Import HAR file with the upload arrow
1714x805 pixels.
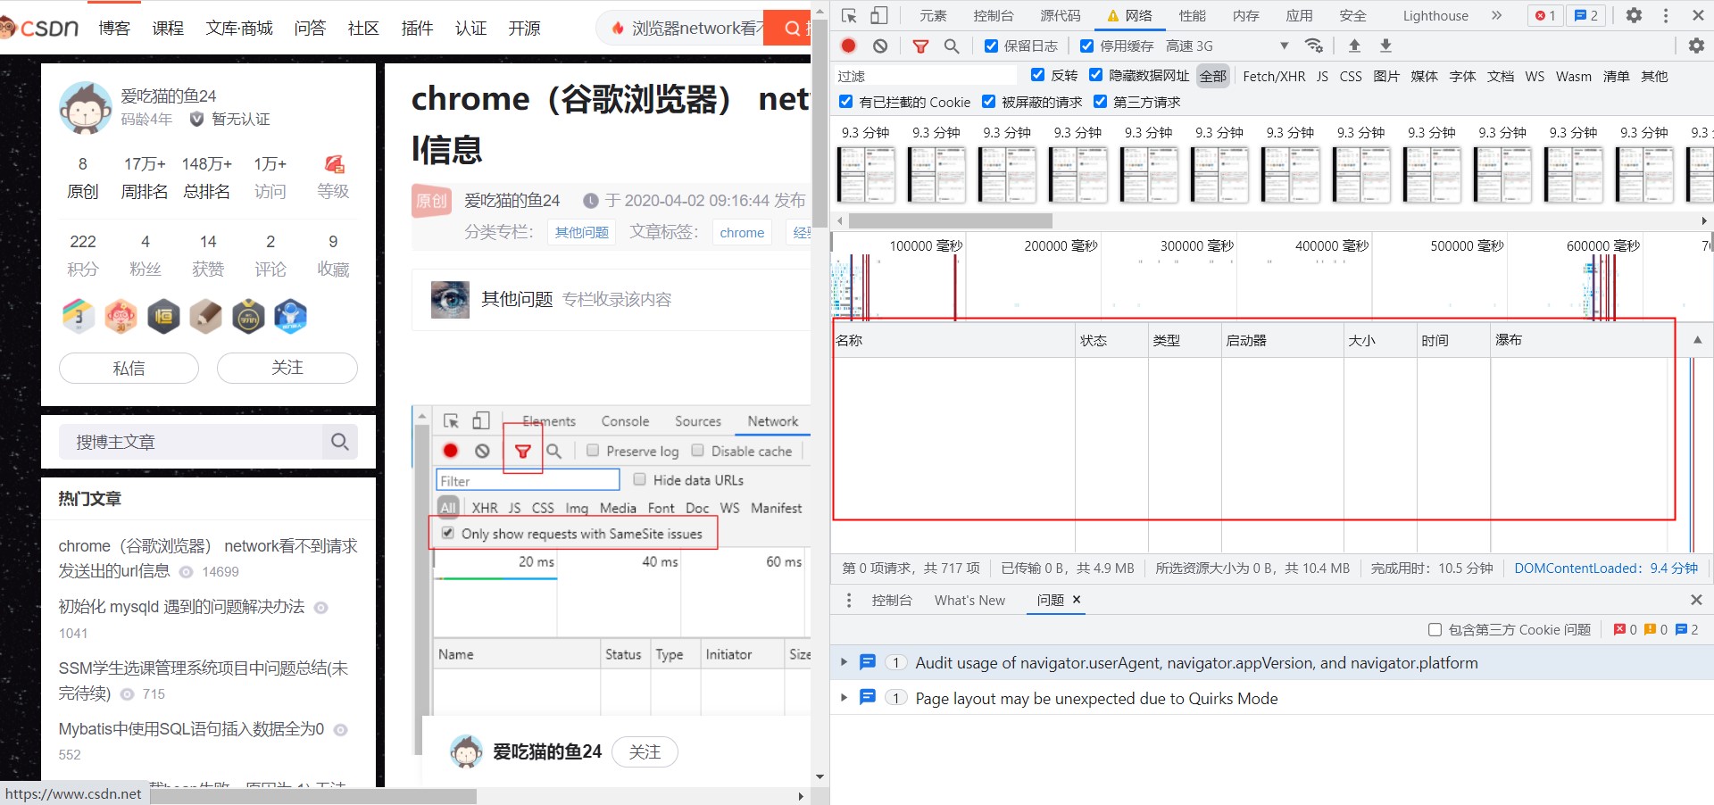click(x=1354, y=46)
